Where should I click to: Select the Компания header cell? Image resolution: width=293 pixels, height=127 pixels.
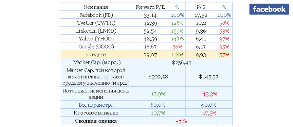coord(96,7)
